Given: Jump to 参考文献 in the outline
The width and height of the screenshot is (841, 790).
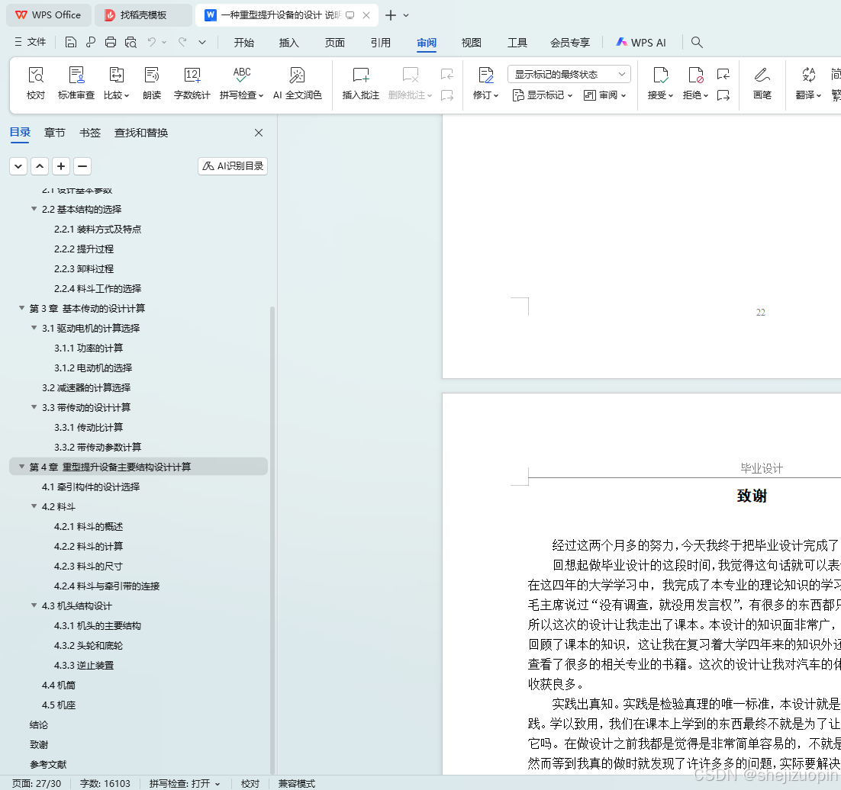Looking at the screenshot, I should click(48, 764).
